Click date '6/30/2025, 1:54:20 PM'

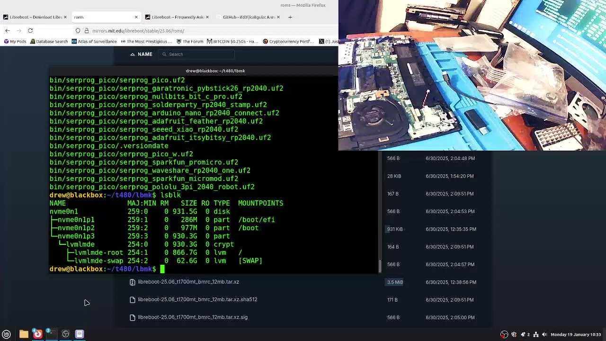coord(450,176)
